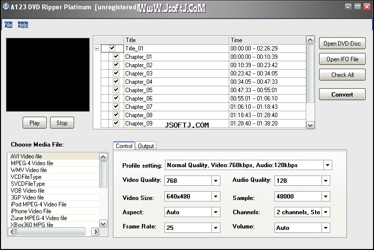Click the media list left scroll arrow
This screenshot has height=250, width=374.
(12, 231)
